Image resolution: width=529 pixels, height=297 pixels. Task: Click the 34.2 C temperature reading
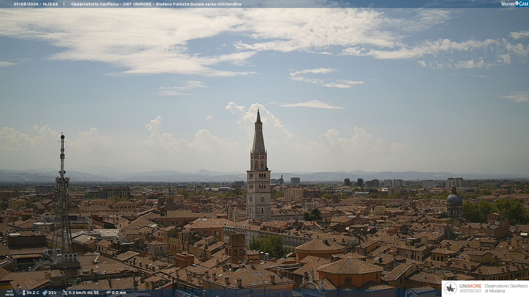(33, 293)
